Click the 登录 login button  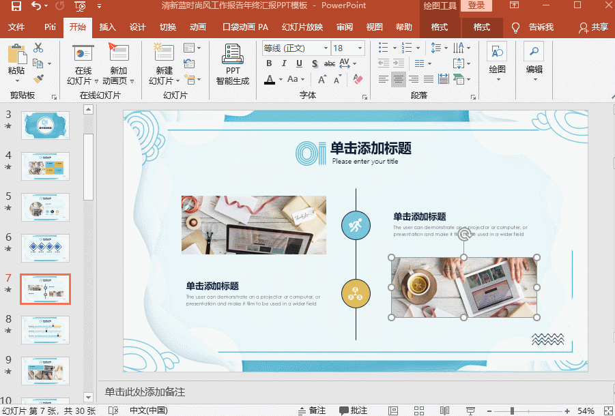point(476,5)
